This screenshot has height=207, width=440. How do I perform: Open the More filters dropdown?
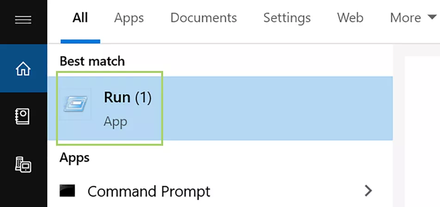tap(413, 18)
